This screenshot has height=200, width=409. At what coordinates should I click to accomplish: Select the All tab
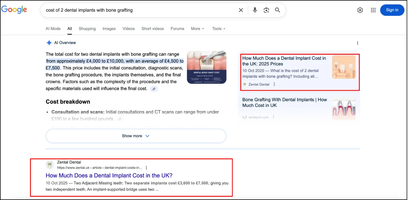pyautogui.click(x=70, y=29)
